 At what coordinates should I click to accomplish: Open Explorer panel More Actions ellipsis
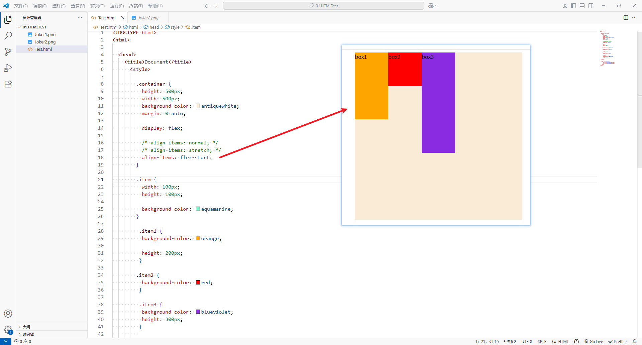tap(80, 18)
